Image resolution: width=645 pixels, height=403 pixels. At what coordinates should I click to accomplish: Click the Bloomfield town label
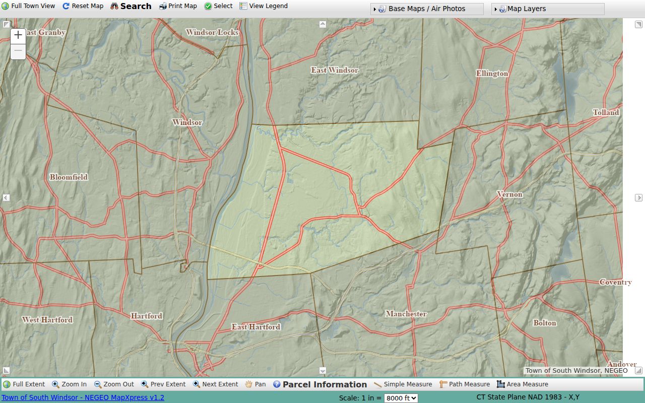(x=69, y=177)
